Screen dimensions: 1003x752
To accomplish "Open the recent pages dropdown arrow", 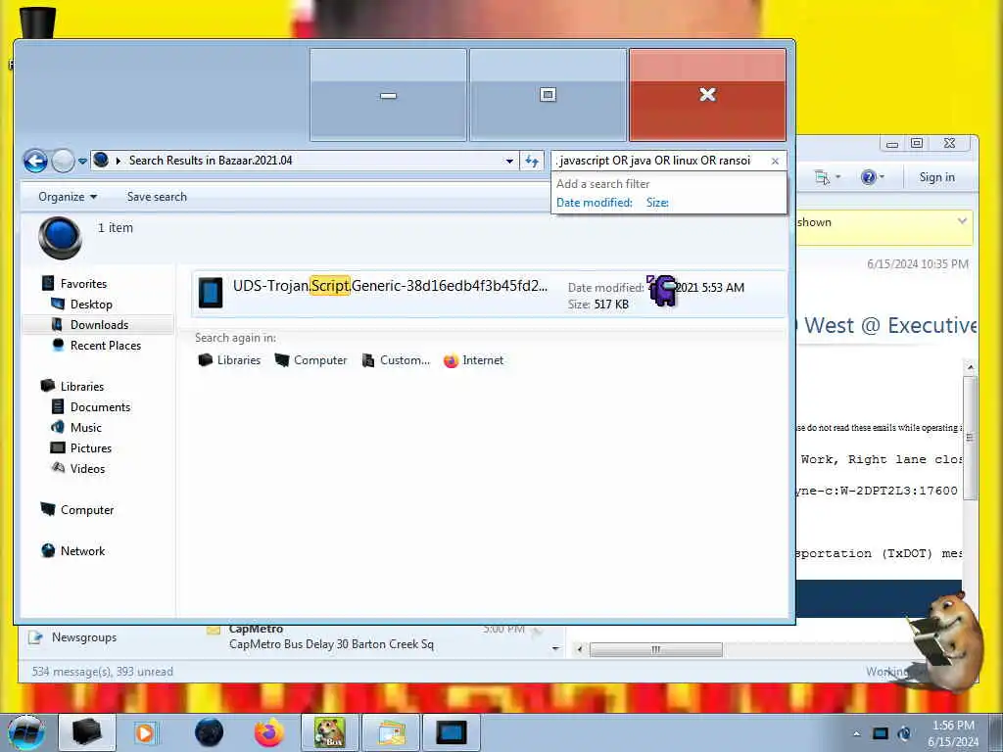I will point(82,162).
